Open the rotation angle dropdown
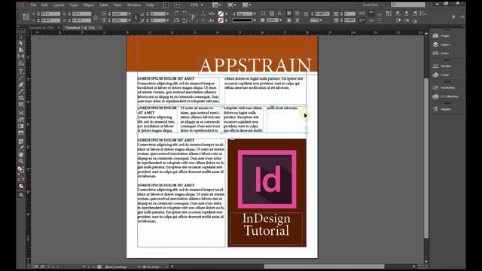The width and height of the screenshot is (482, 271). (x=167, y=14)
